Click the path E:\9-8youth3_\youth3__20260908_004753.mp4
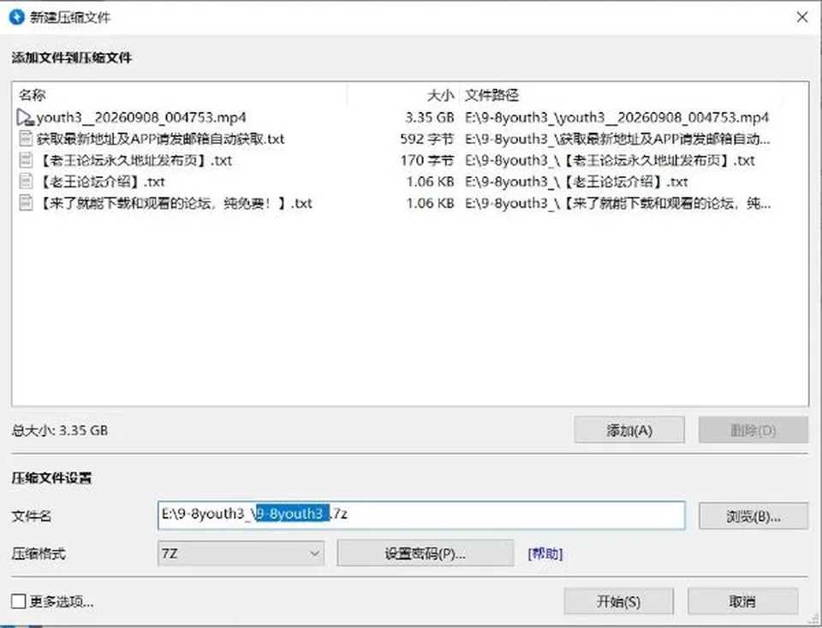 617,117
